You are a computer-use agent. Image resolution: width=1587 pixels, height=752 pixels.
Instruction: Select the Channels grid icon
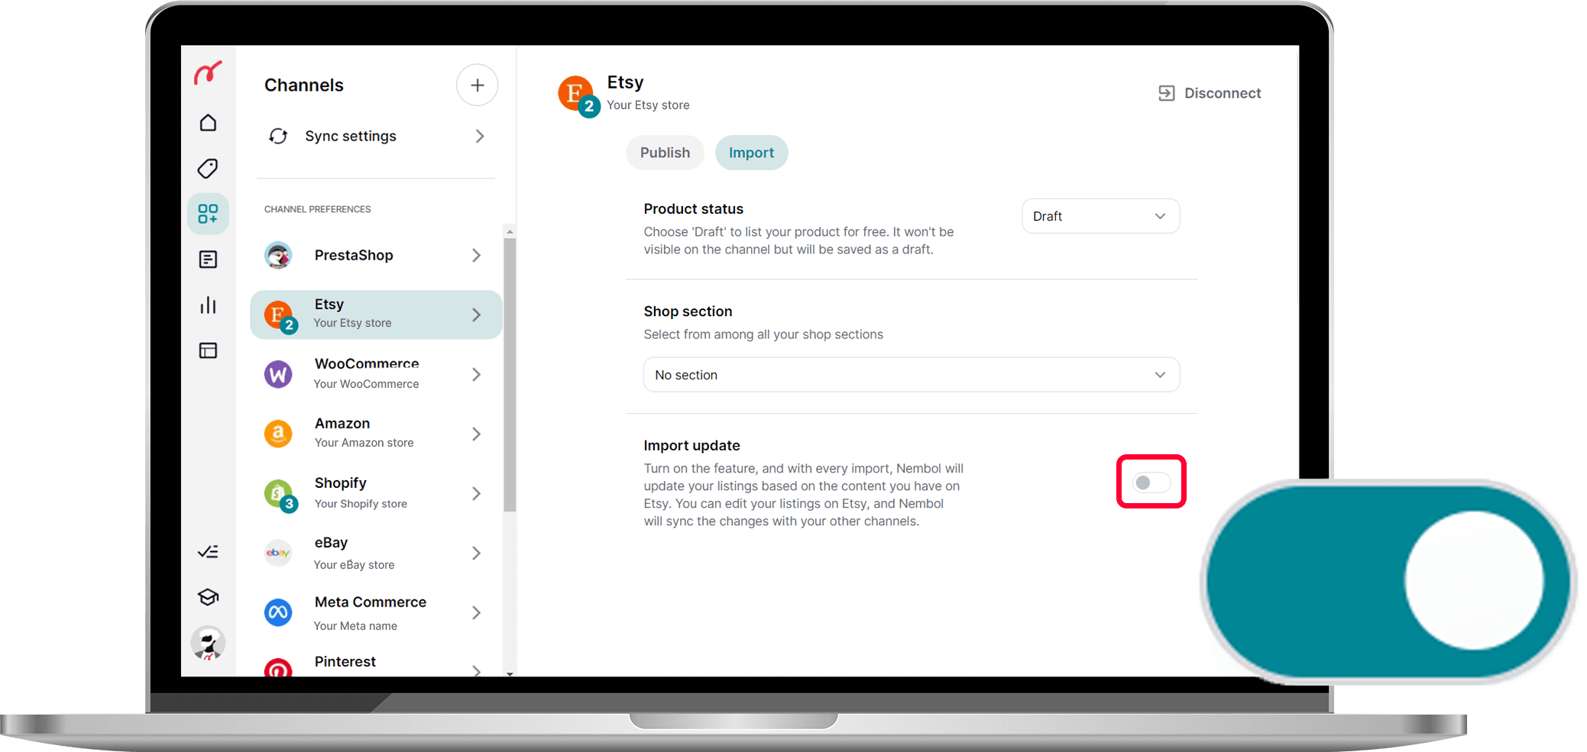tap(208, 214)
